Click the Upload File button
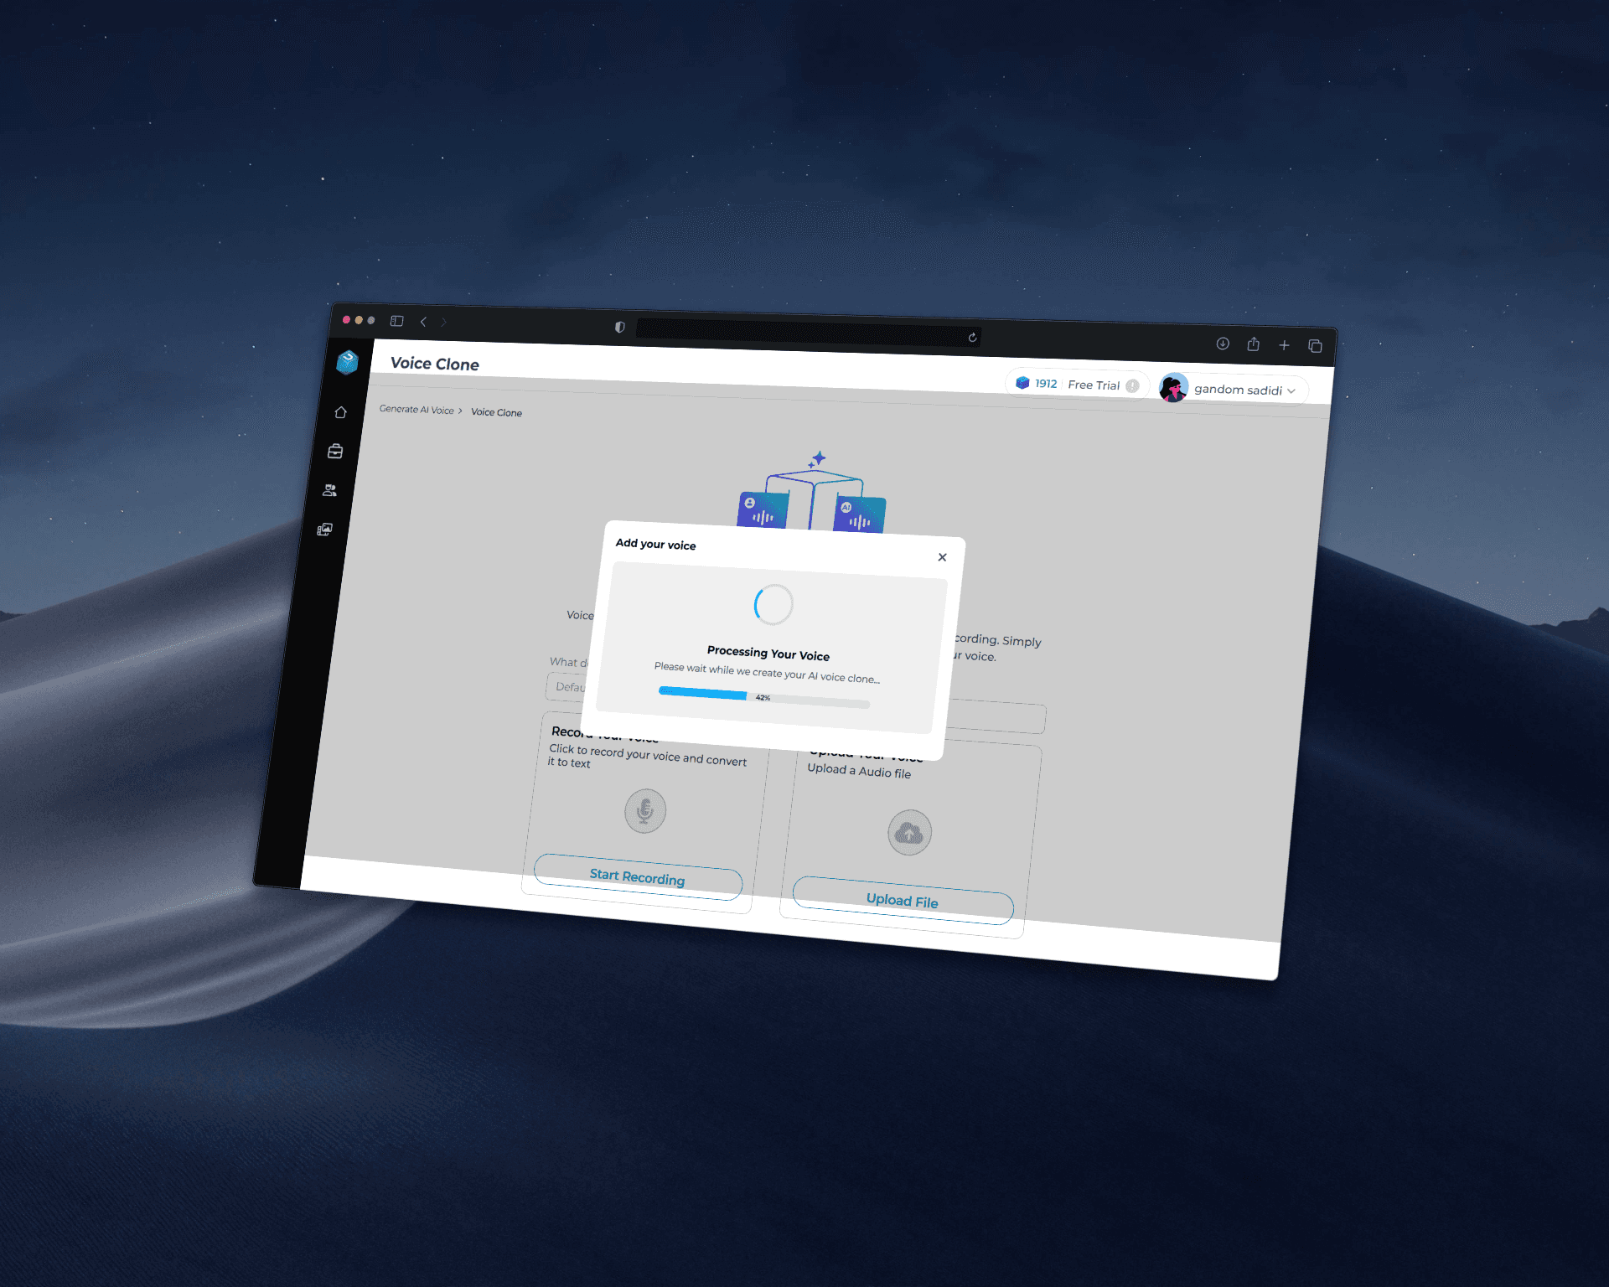The width and height of the screenshot is (1609, 1287). click(x=903, y=900)
